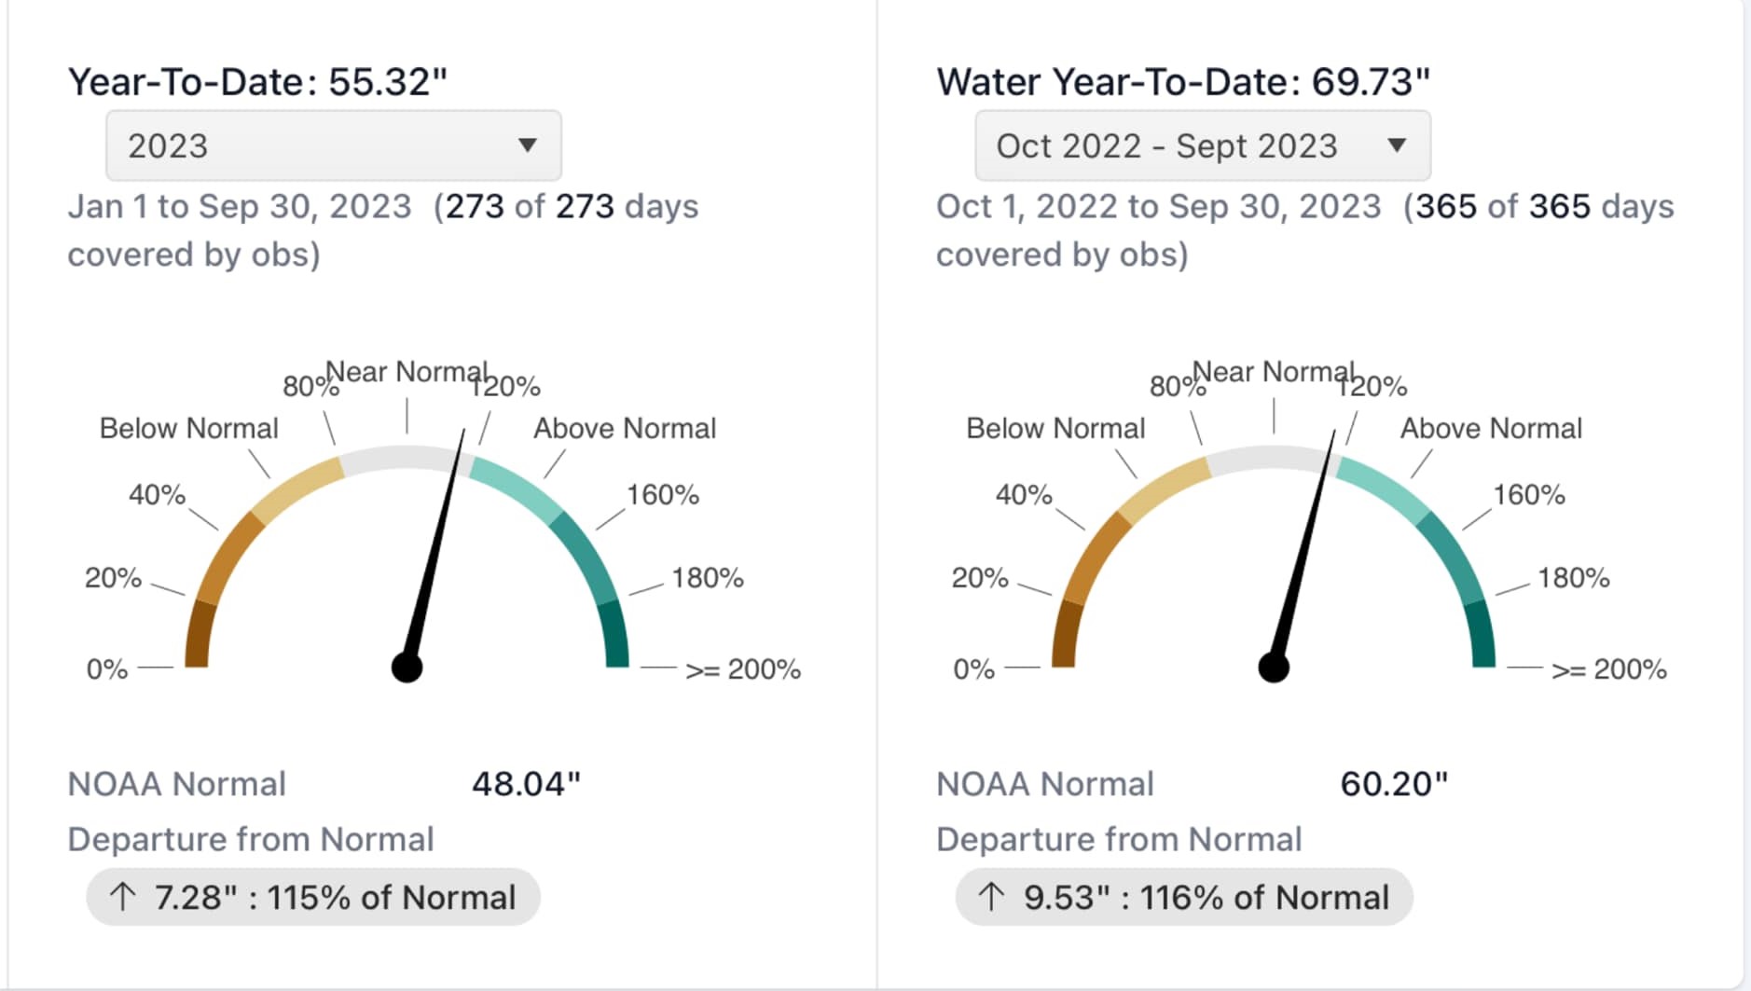Click the Water Year-To-Date gauge needle pivot
The height and width of the screenshot is (991, 1751).
(x=1274, y=668)
